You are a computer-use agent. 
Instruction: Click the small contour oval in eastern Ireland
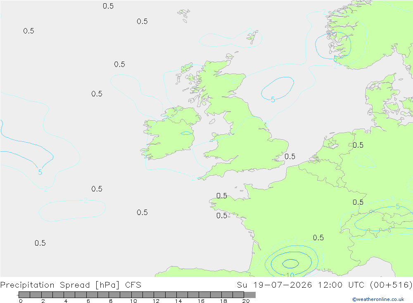187,133
